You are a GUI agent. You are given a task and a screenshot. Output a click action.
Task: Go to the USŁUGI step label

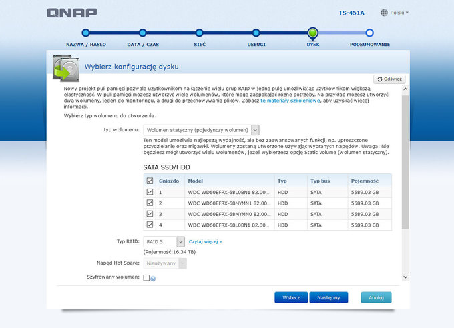(x=256, y=45)
